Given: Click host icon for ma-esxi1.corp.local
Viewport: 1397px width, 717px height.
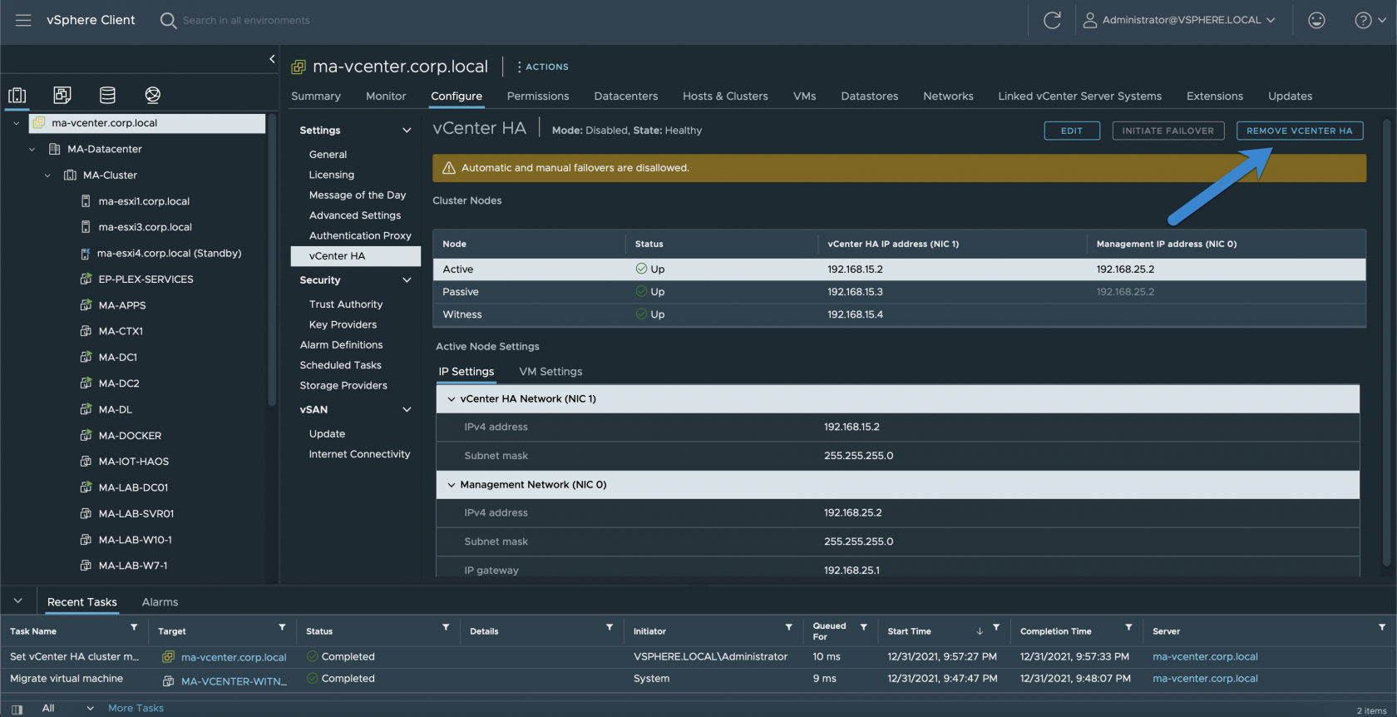Looking at the screenshot, I should (x=86, y=201).
